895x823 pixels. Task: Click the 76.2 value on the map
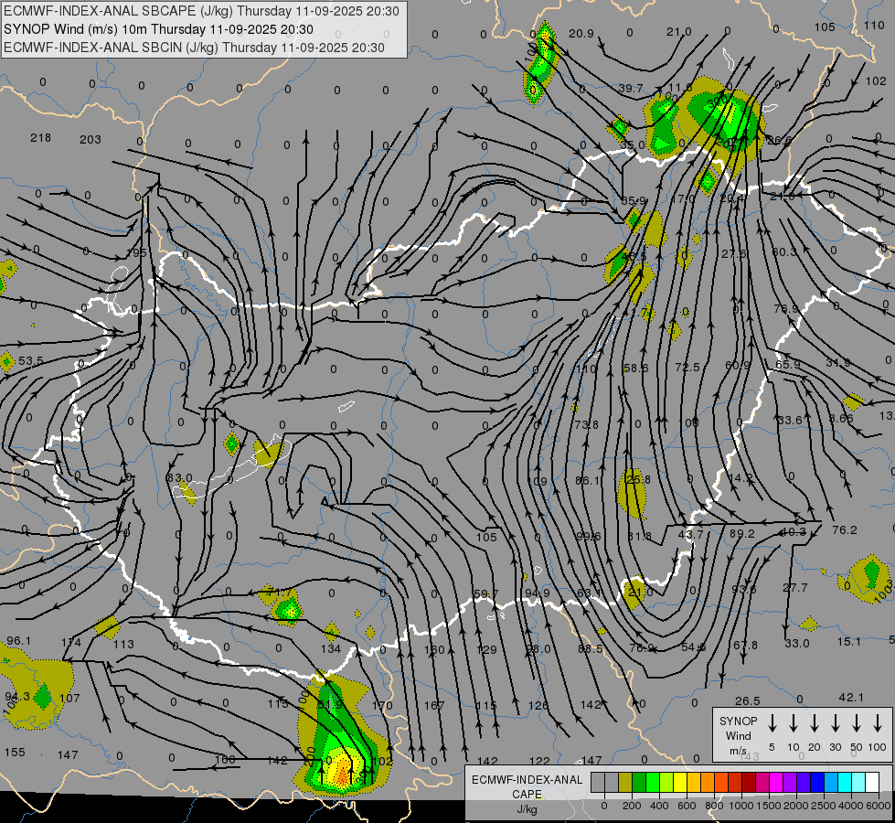845,530
